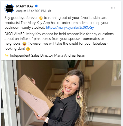This screenshot has height=126, width=123.
Task: Click 'Independent Sales Director Maria Andrea Teran' text
Action: [x=48, y=56]
